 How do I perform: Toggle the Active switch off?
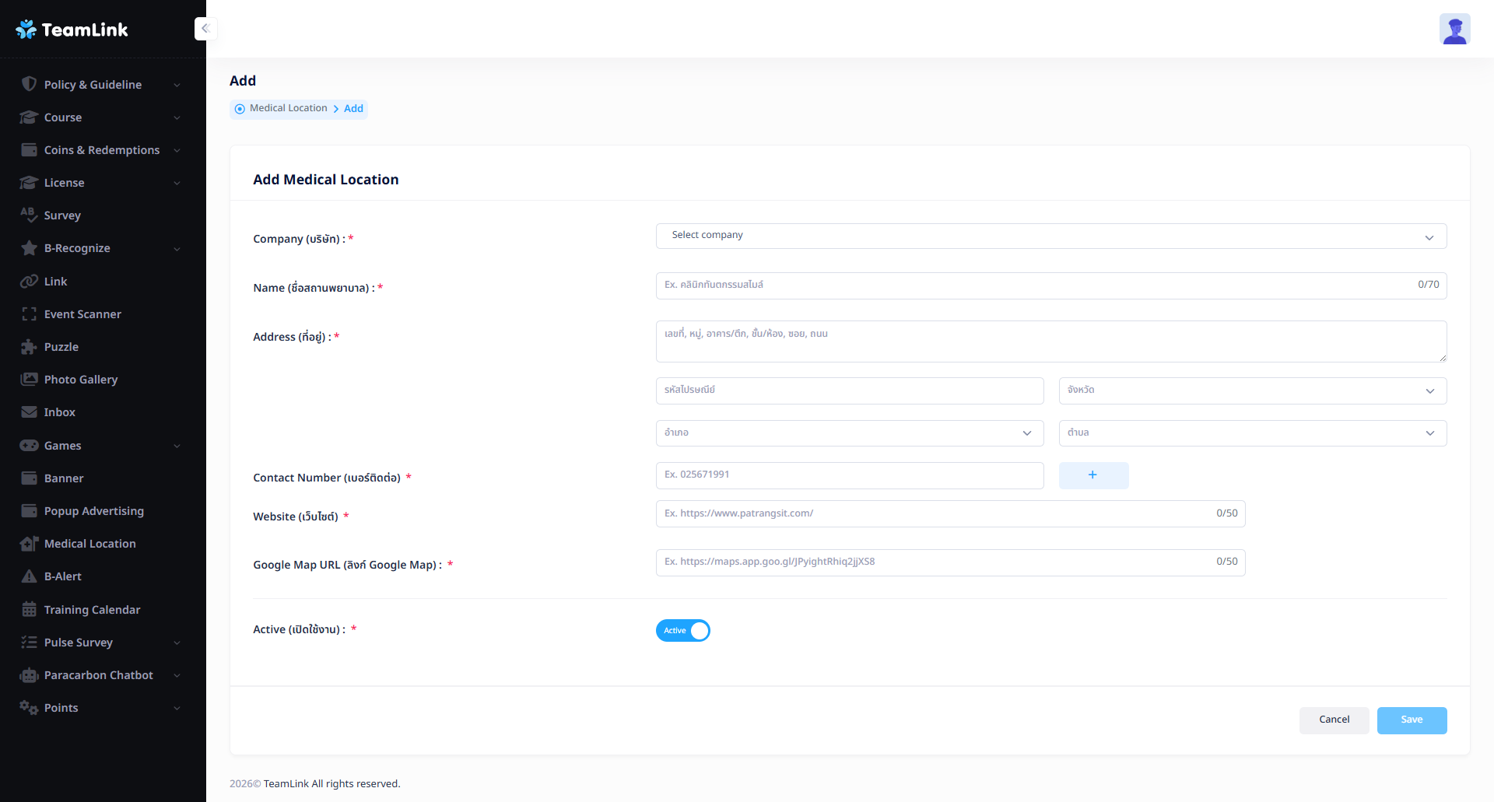pos(682,630)
